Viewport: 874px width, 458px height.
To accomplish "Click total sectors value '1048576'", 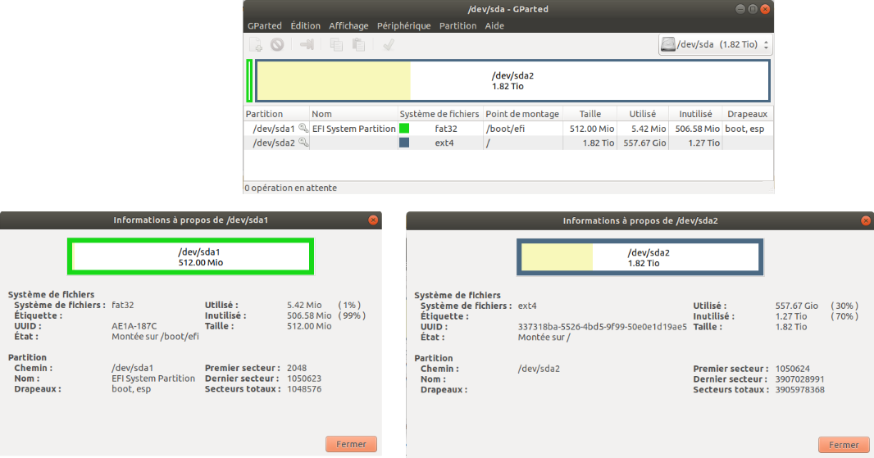I will pos(304,389).
